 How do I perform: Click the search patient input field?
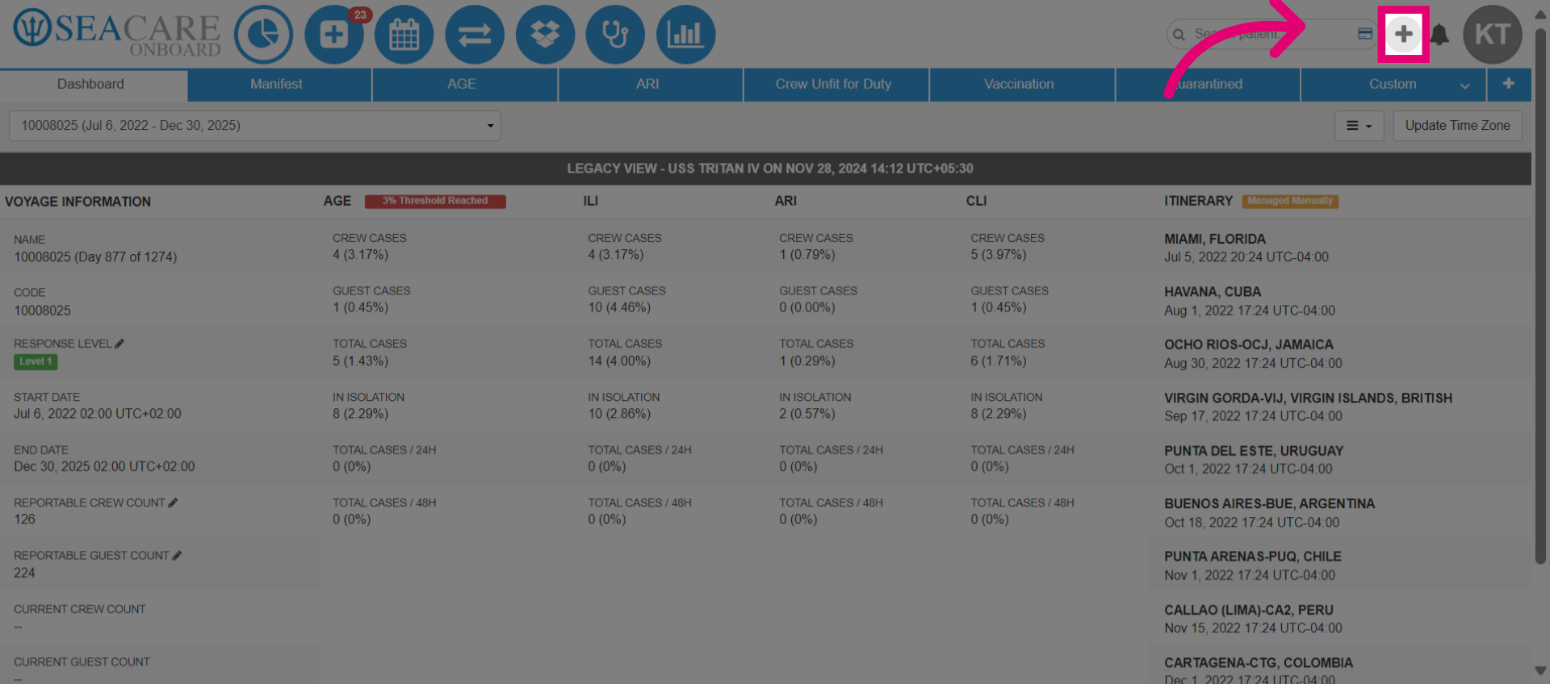1271,34
